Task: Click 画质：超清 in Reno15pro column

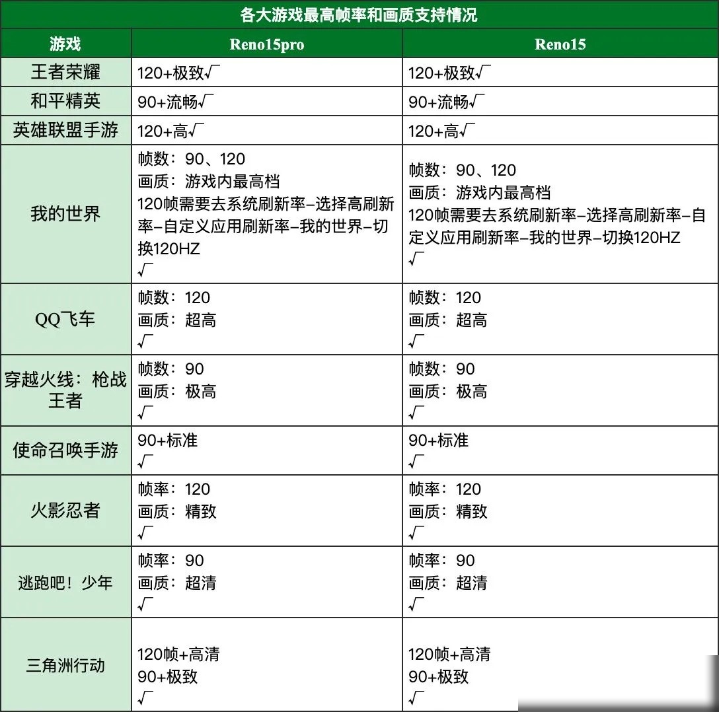Action: click(176, 583)
